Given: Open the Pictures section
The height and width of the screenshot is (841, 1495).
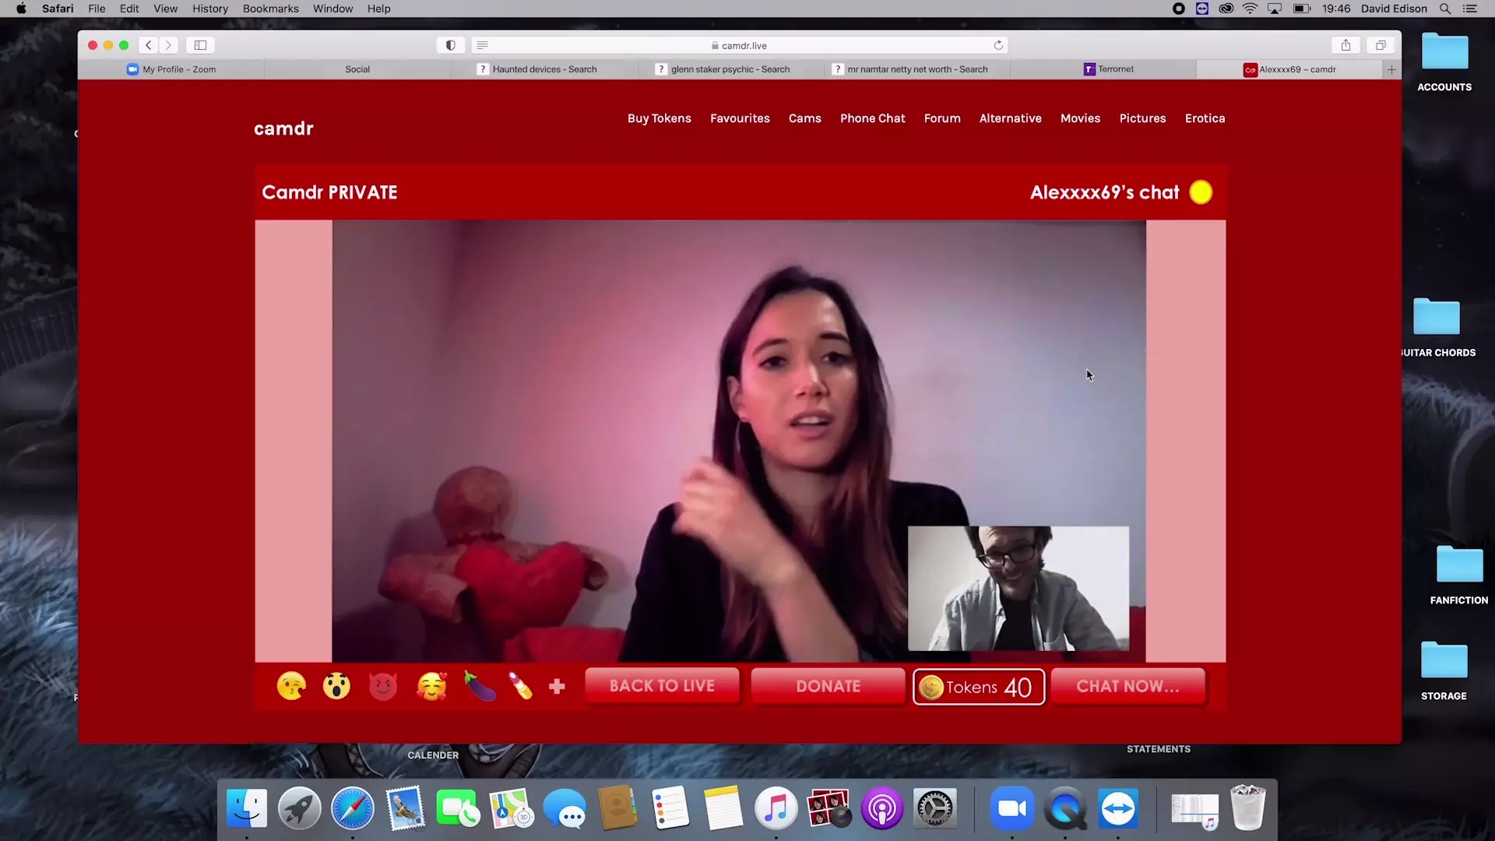Looking at the screenshot, I should click(1142, 118).
